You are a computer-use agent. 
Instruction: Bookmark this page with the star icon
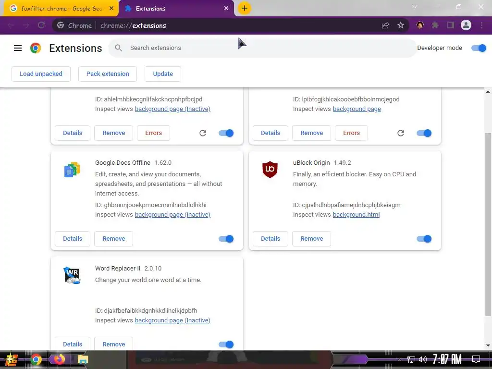pos(401,25)
